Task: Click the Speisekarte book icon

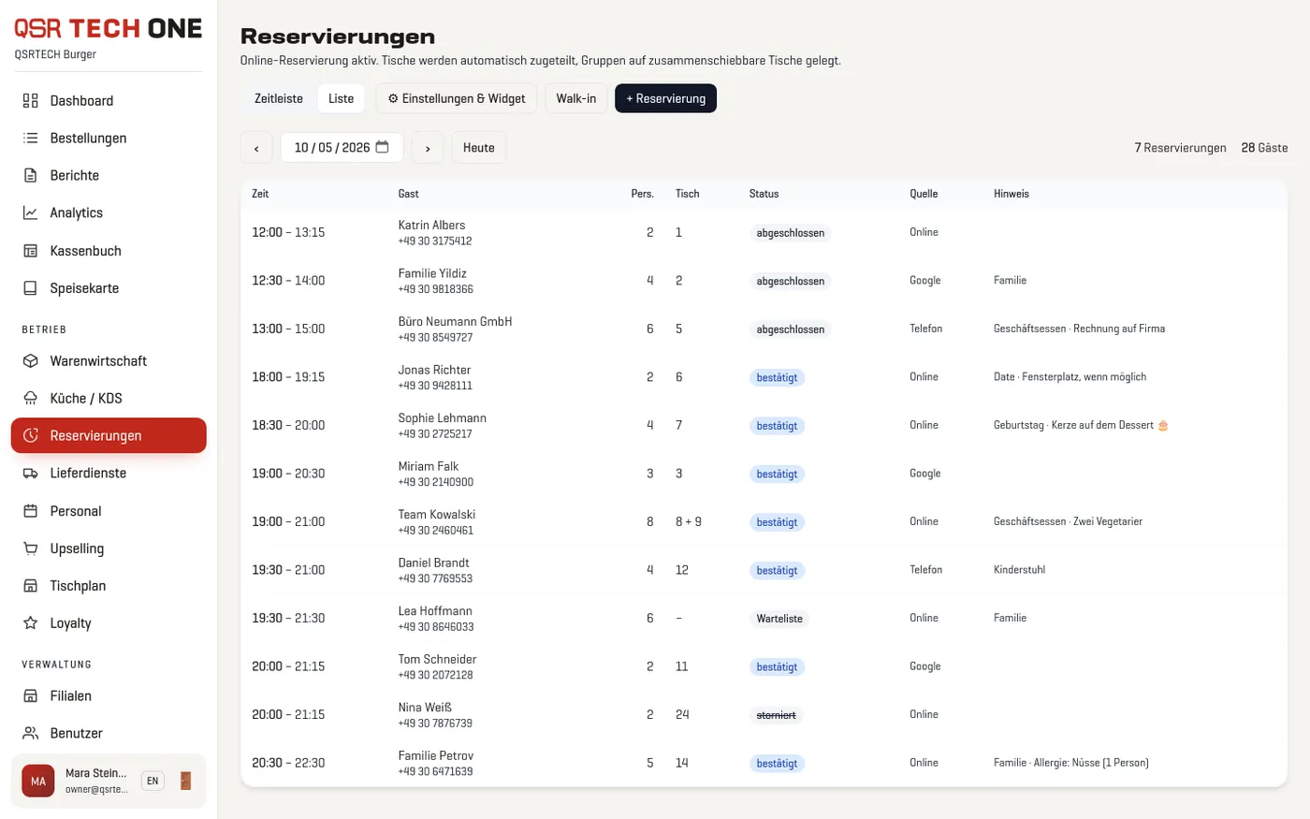Action: pos(31,288)
